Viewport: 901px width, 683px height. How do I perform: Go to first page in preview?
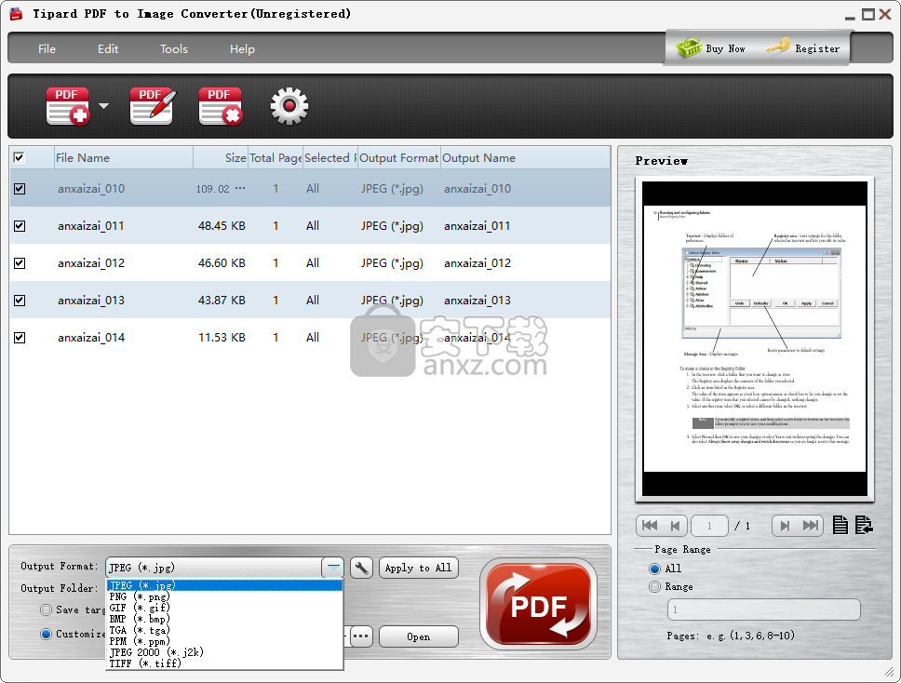650,526
